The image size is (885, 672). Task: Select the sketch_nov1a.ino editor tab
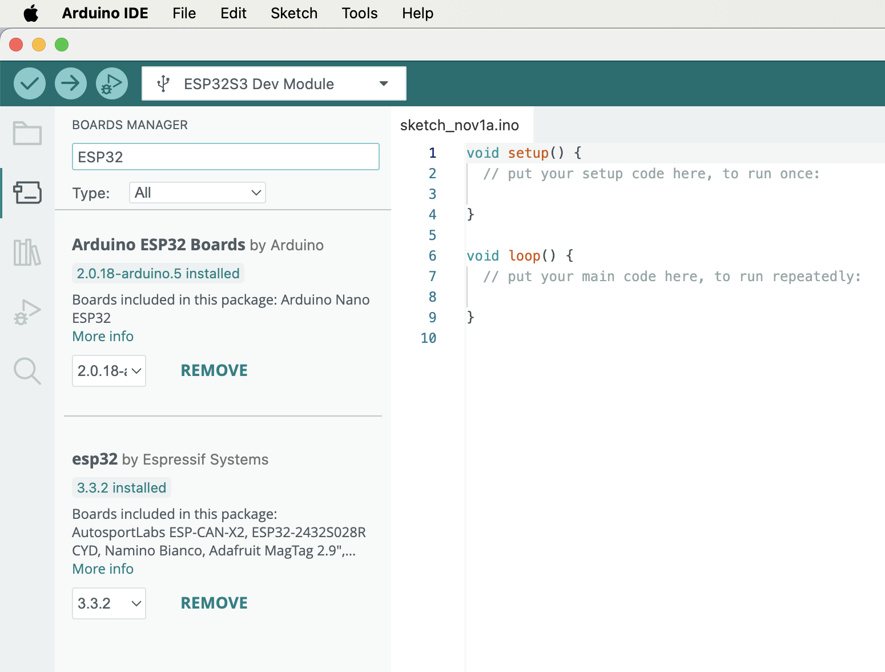pos(460,125)
